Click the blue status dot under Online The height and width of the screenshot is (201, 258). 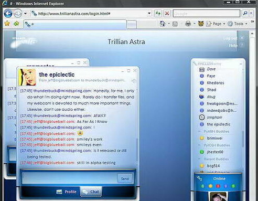point(225,186)
